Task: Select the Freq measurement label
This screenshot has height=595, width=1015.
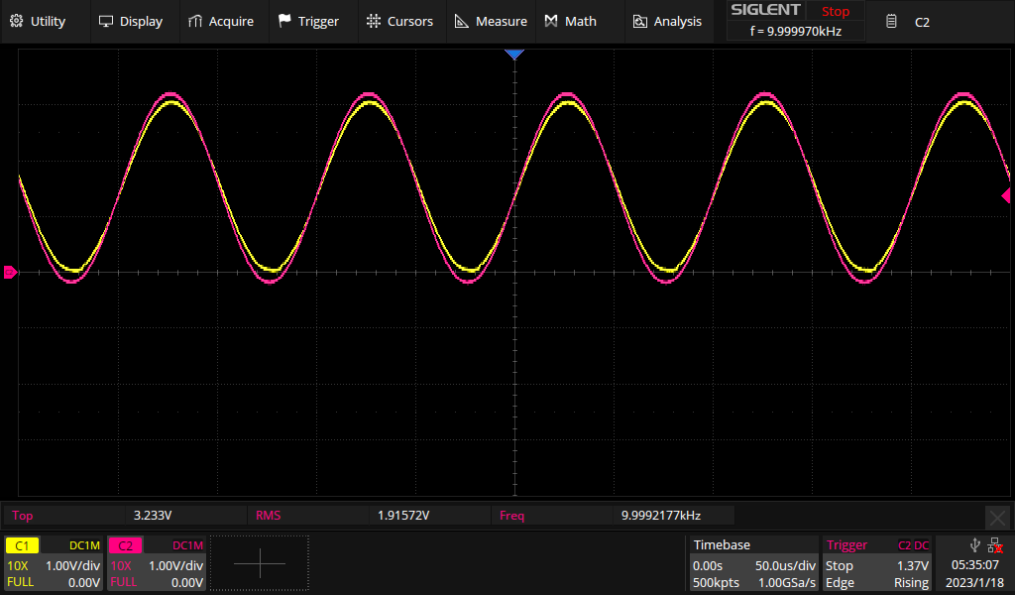Action: pyautogui.click(x=511, y=516)
